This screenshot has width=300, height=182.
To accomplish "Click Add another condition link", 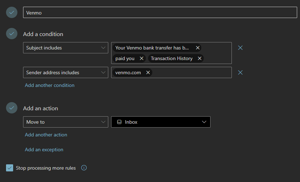I will 50,85.
